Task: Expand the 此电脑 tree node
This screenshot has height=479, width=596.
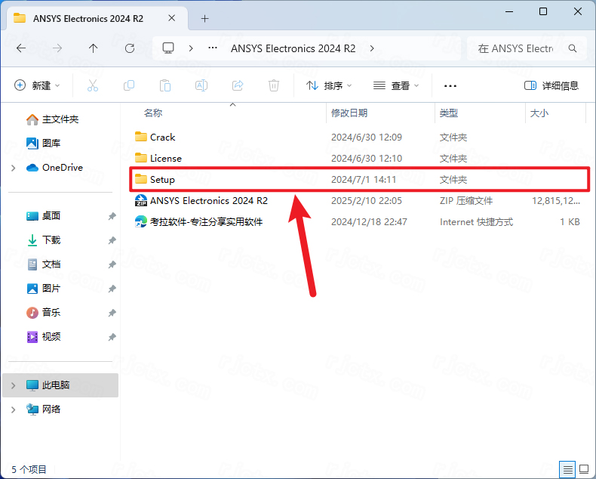Action: 14,385
